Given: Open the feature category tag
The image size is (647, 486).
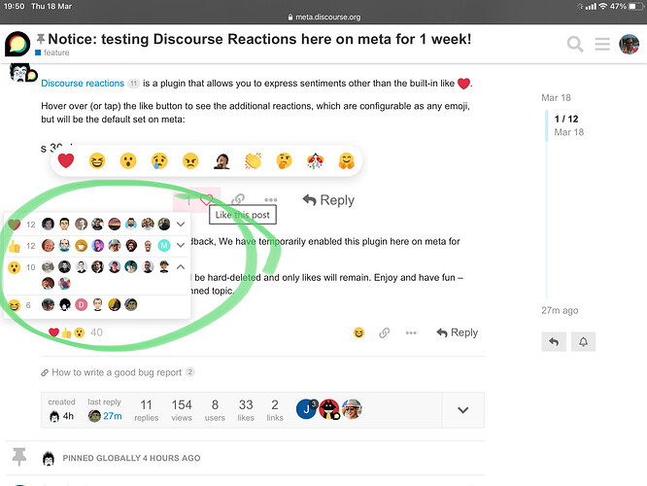Looking at the screenshot, I should 52,52.
